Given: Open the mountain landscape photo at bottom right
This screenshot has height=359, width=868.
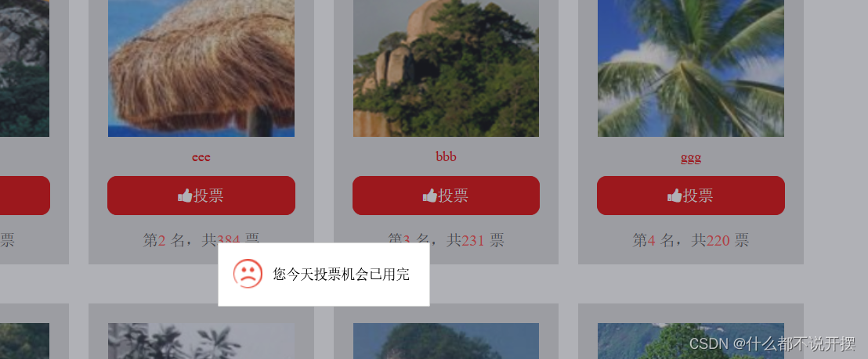Looking at the screenshot, I should tap(691, 341).
